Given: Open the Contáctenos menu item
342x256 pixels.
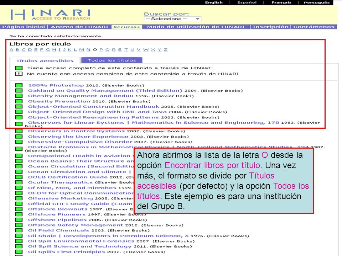Looking at the screenshot, I should (313, 27).
